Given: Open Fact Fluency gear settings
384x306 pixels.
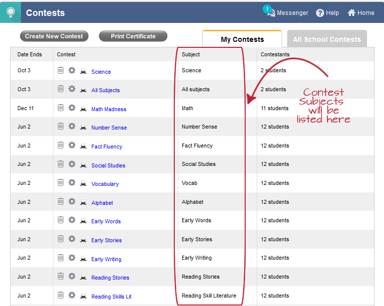Looking at the screenshot, I should (x=72, y=145).
